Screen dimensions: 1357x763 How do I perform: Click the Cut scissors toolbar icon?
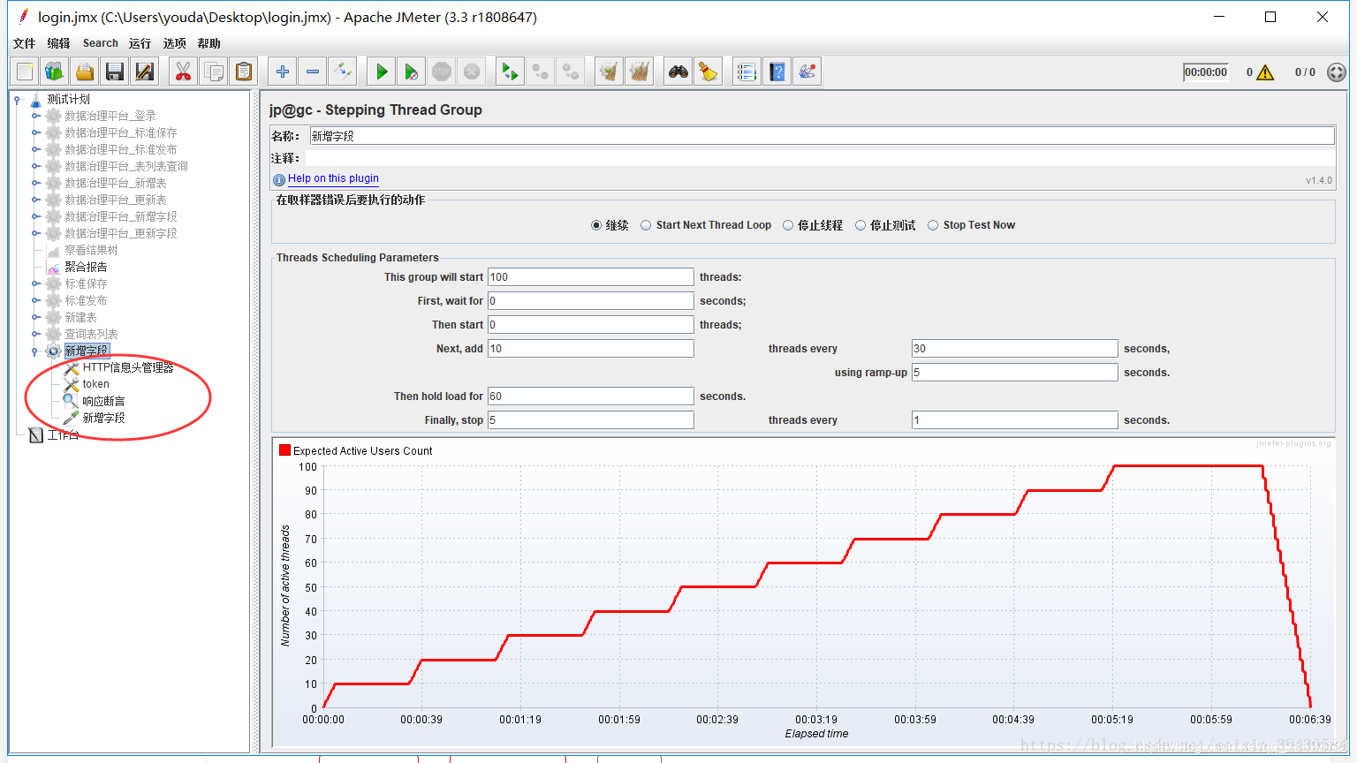pyautogui.click(x=183, y=72)
